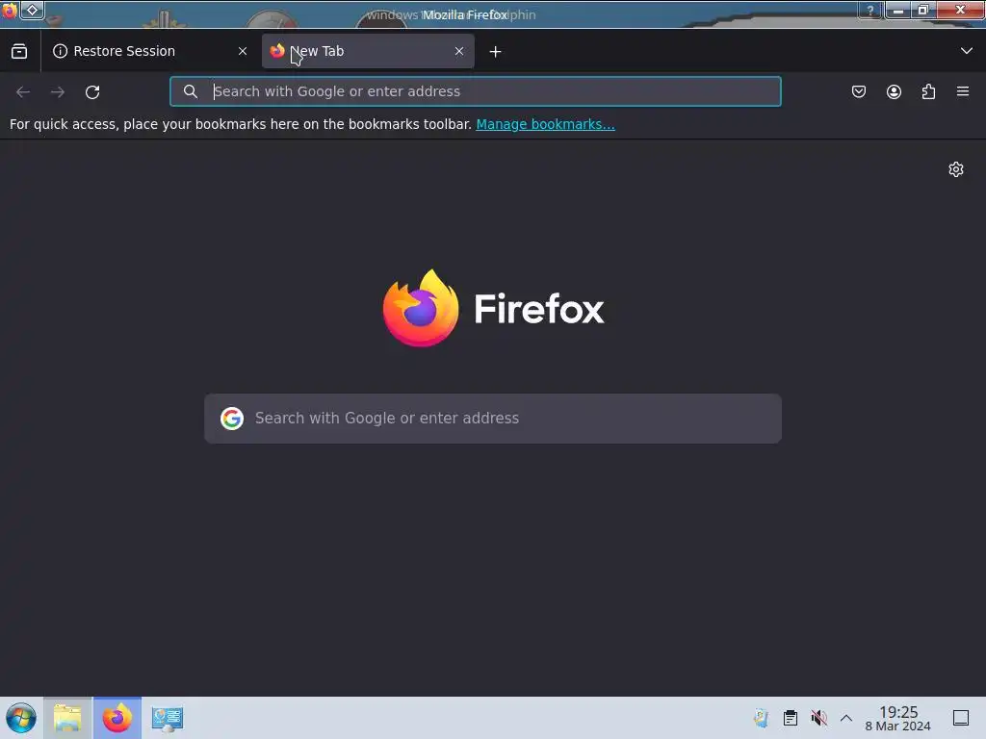The height and width of the screenshot is (739, 986).
Task: Minimize the Mozilla Firefox window
Action: point(898,10)
